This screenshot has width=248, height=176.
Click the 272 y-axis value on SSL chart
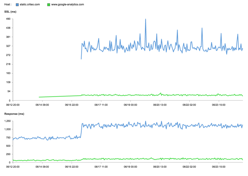pyautogui.click(x=8, y=55)
